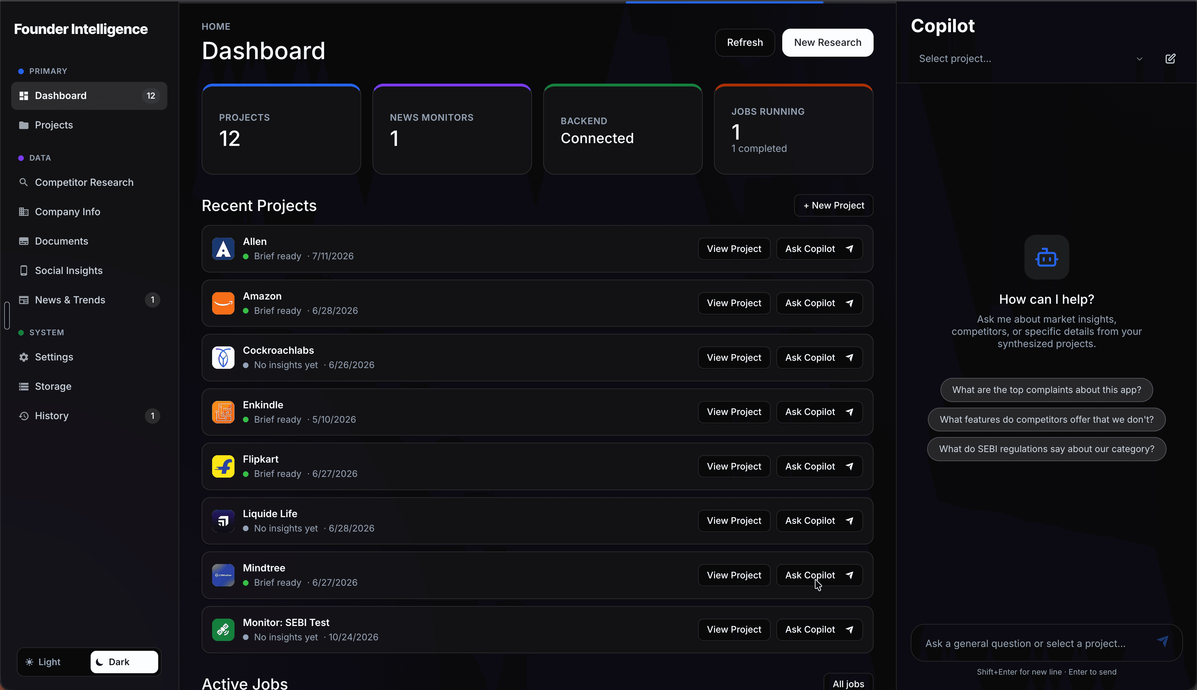This screenshot has height=690, width=1197.
Task: Open the Select project dropdown in Copilot
Action: pos(1031,59)
